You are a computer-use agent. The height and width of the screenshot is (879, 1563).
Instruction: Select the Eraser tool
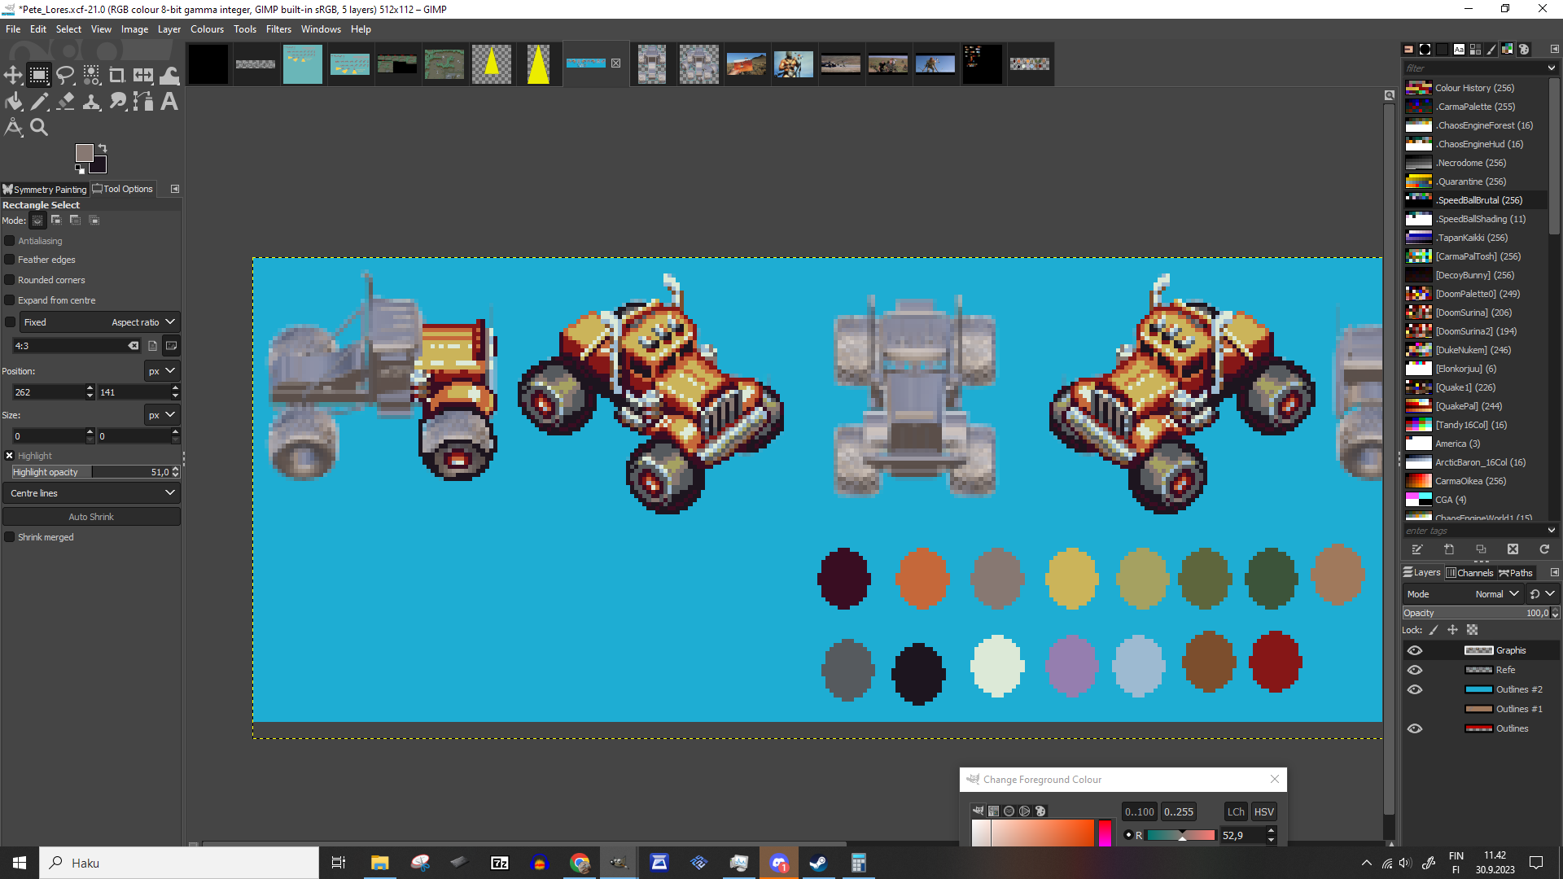click(x=65, y=102)
